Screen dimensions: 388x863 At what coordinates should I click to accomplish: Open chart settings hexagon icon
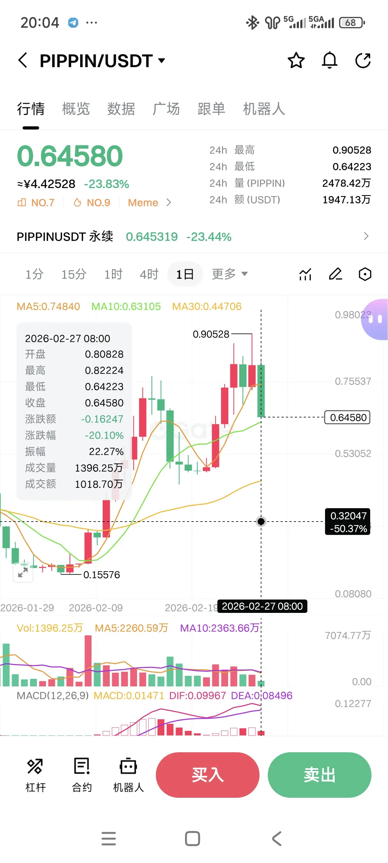point(365,274)
